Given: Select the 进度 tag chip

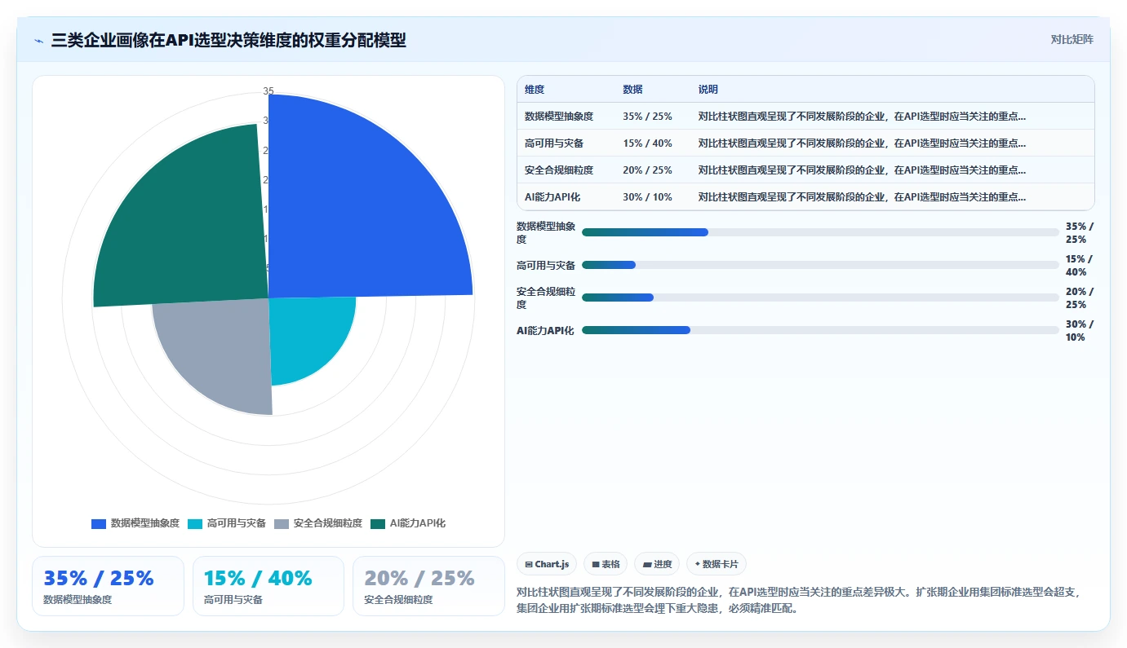Looking at the screenshot, I should point(657,564).
